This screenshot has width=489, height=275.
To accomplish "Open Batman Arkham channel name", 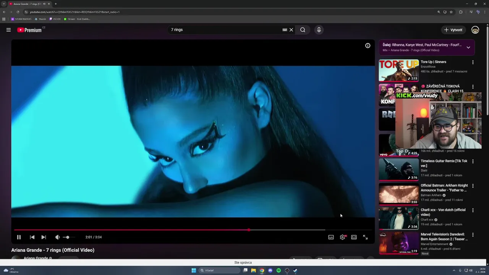I will click(431, 195).
